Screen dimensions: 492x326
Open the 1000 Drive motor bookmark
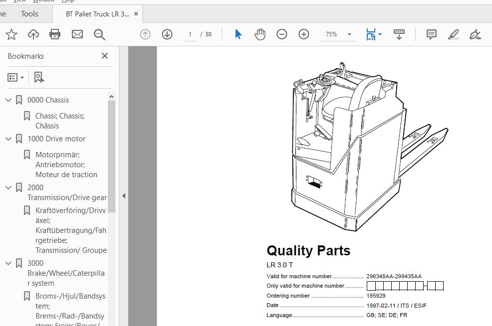click(56, 139)
